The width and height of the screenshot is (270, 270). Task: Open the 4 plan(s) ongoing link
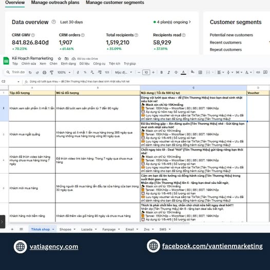(172, 22)
